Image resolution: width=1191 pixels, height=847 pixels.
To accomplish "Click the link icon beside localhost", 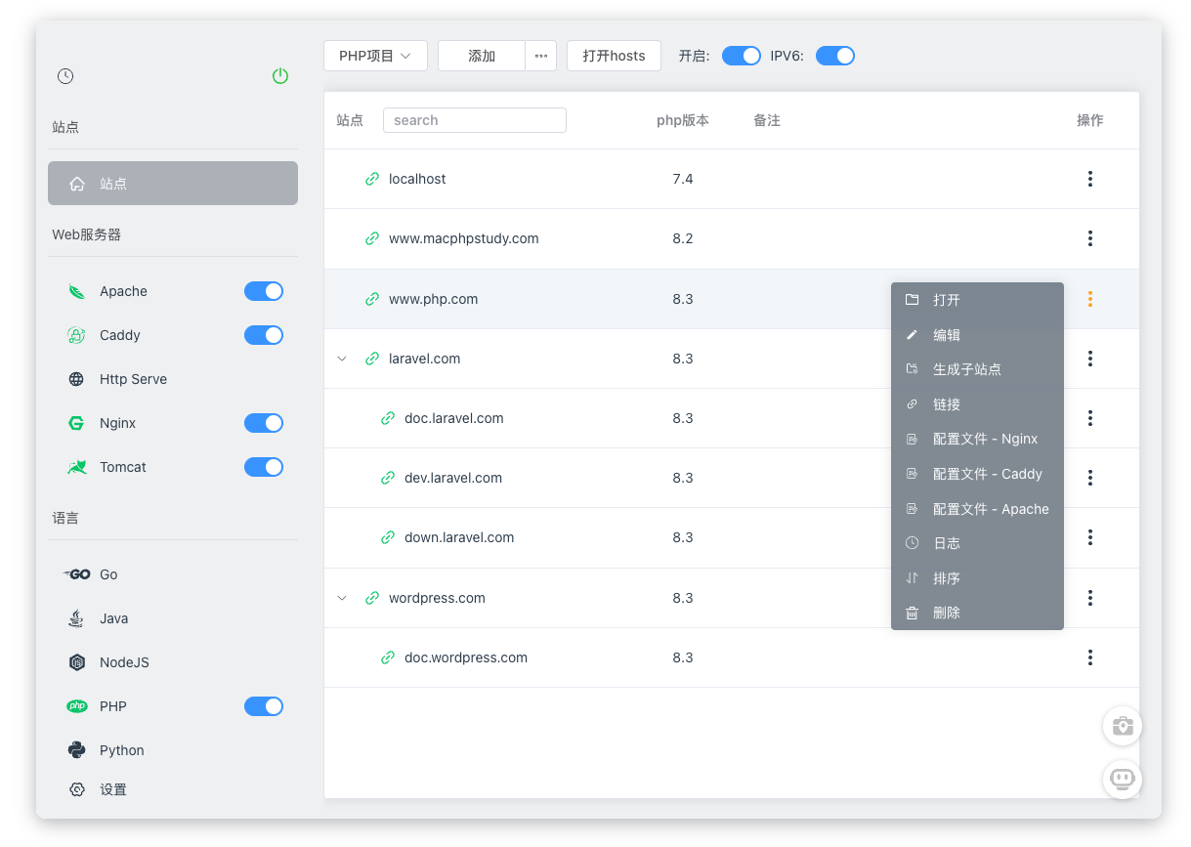I will tap(371, 179).
